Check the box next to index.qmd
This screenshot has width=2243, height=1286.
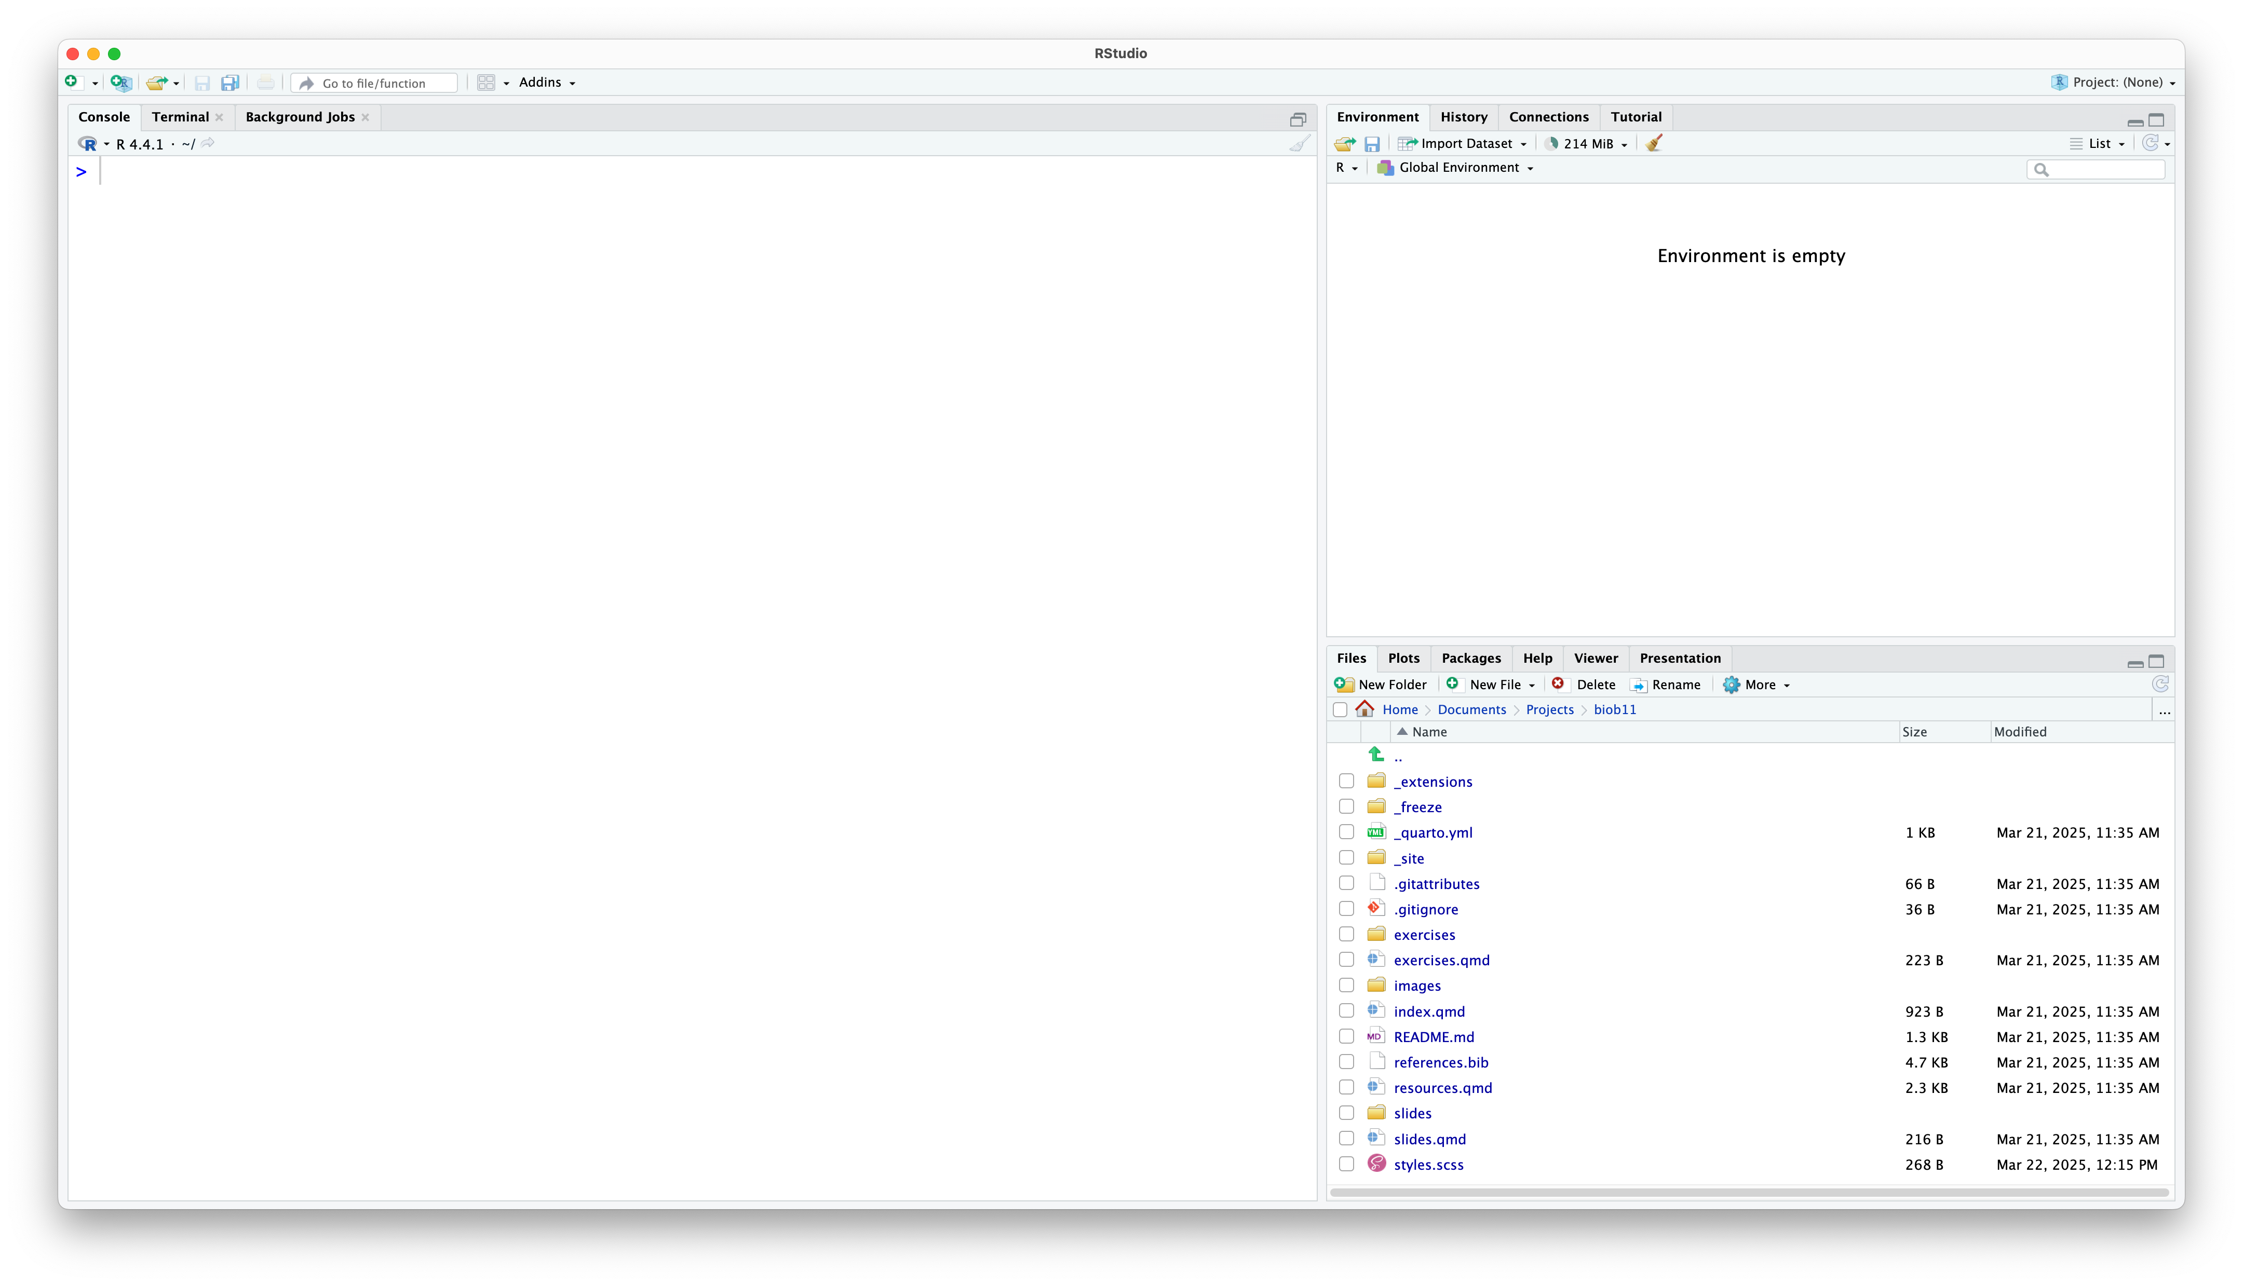click(1346, 1010)
